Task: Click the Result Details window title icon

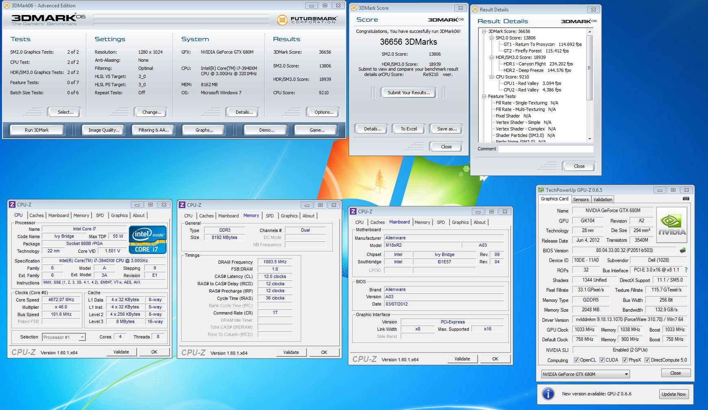Action: pos(475,9)
